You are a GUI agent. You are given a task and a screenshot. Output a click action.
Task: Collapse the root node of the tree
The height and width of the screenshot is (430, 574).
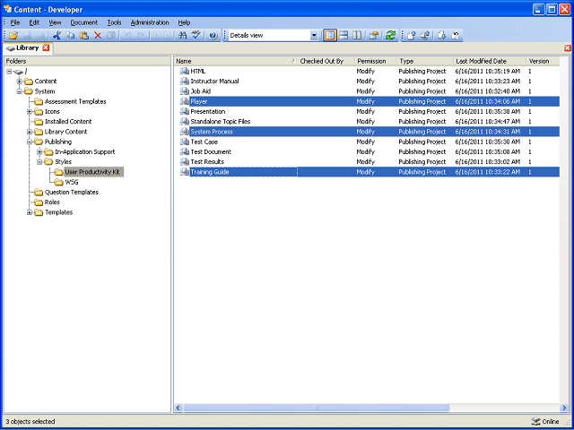click(9, 72)
